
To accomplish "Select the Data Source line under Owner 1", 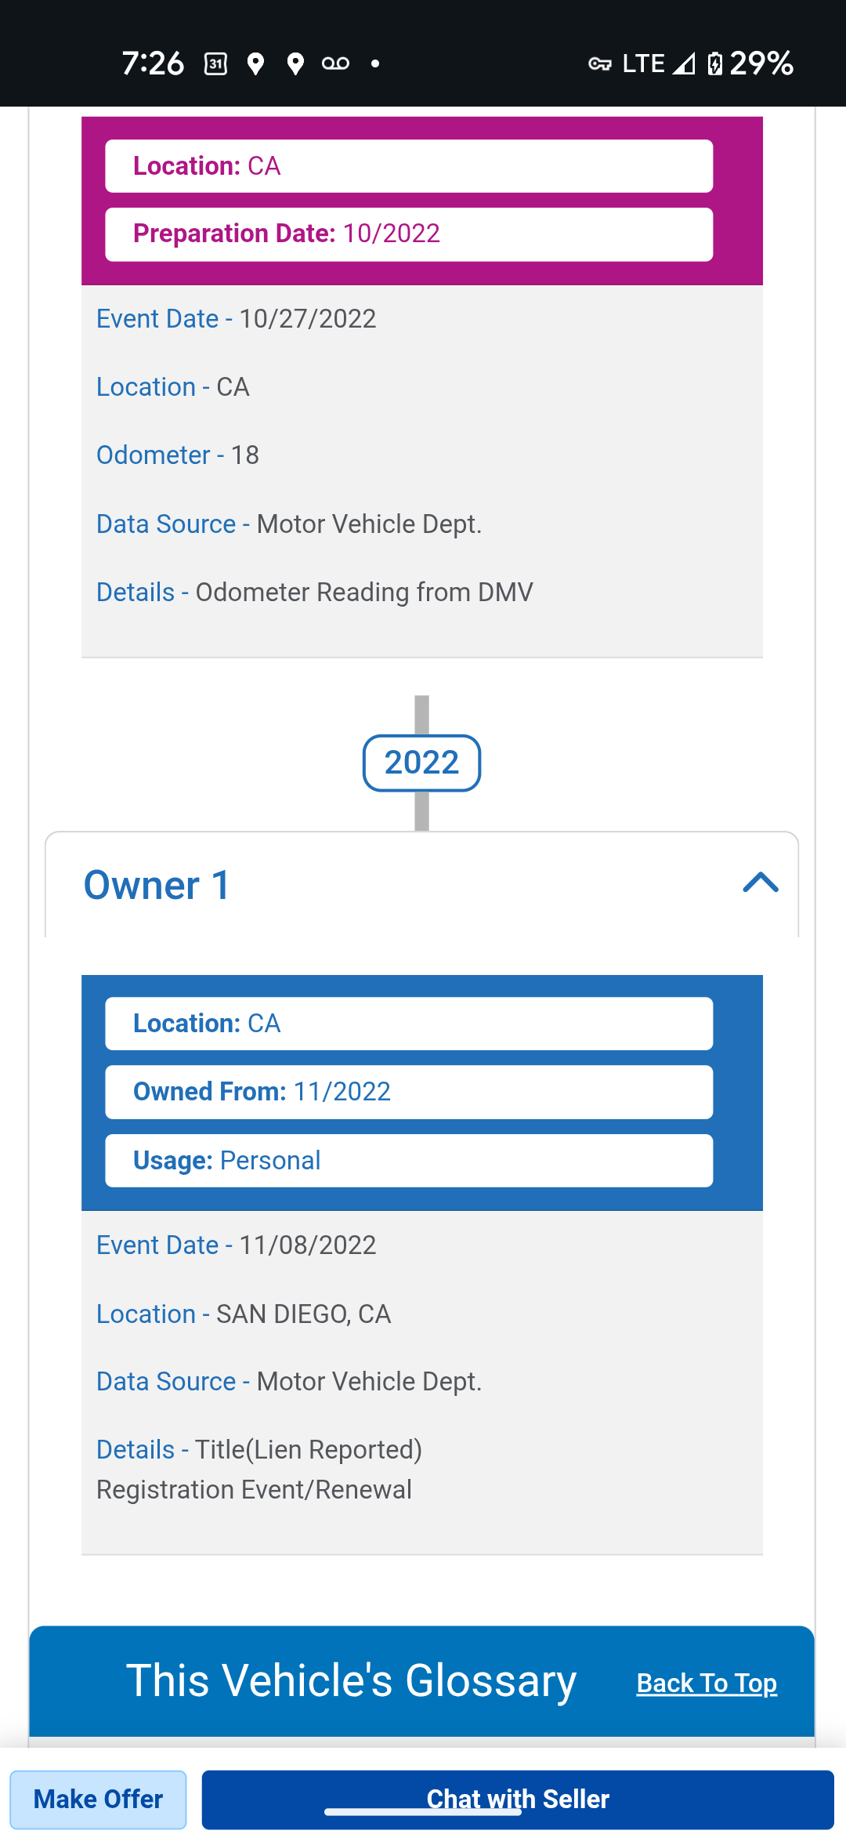I will pos(289,1382).
